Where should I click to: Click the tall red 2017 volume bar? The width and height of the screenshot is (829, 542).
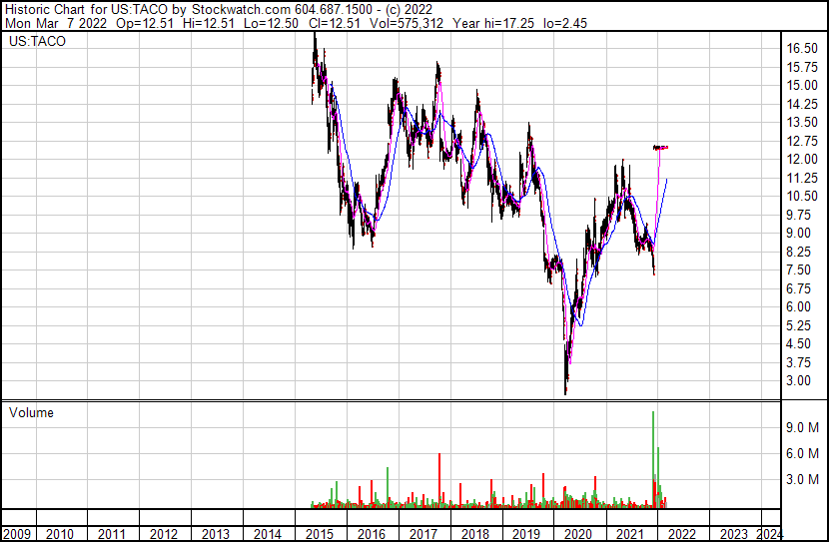(439, 480)
